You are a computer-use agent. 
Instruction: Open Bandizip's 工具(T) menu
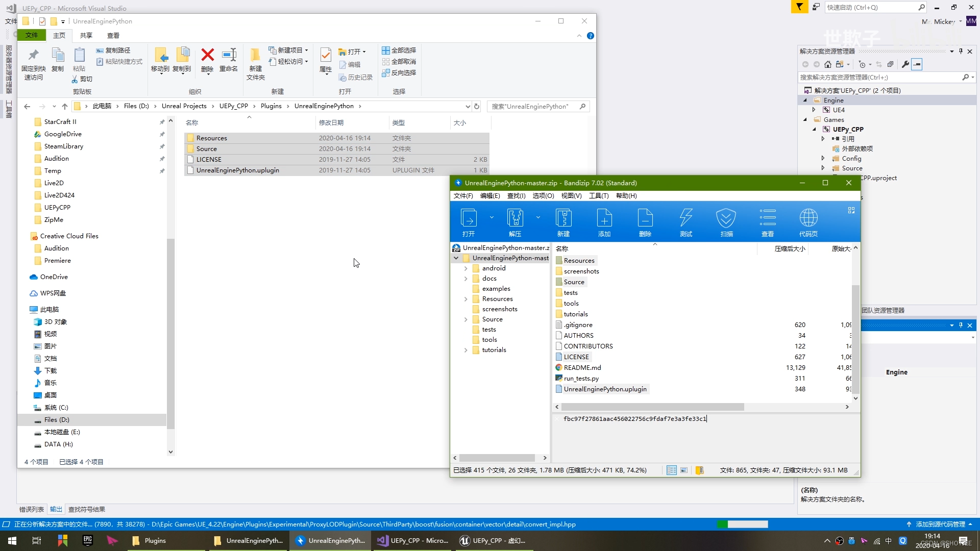click(599, 196)
